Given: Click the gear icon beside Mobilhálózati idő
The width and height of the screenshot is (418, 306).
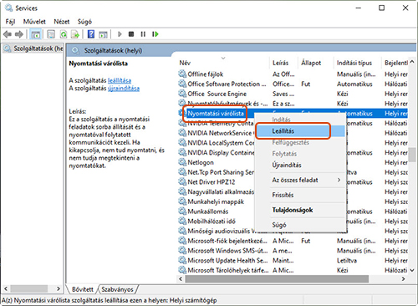Looking at the screenshot, I should pyautogui.click(x=182, y=221).
